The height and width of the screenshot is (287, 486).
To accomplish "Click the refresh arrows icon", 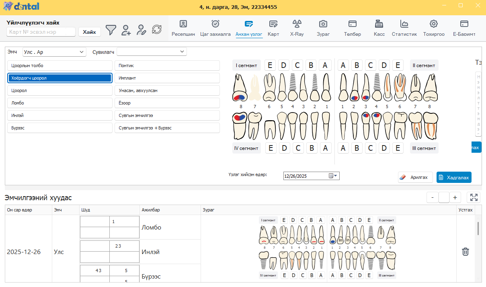I will click(x=156, y=29).
